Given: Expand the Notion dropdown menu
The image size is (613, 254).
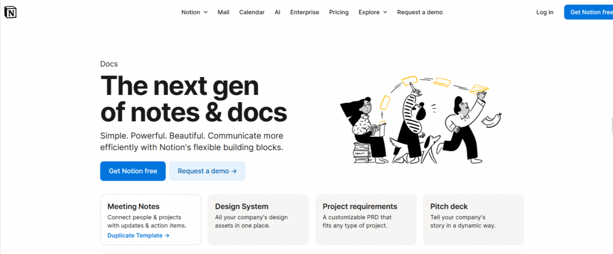Looking at the screenshot, I should (195, 12).
